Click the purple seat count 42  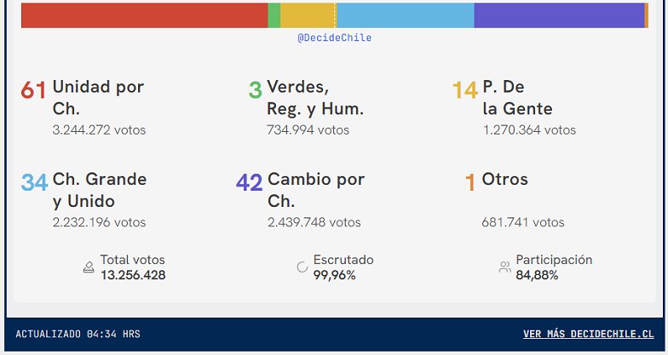coord(249,183)
